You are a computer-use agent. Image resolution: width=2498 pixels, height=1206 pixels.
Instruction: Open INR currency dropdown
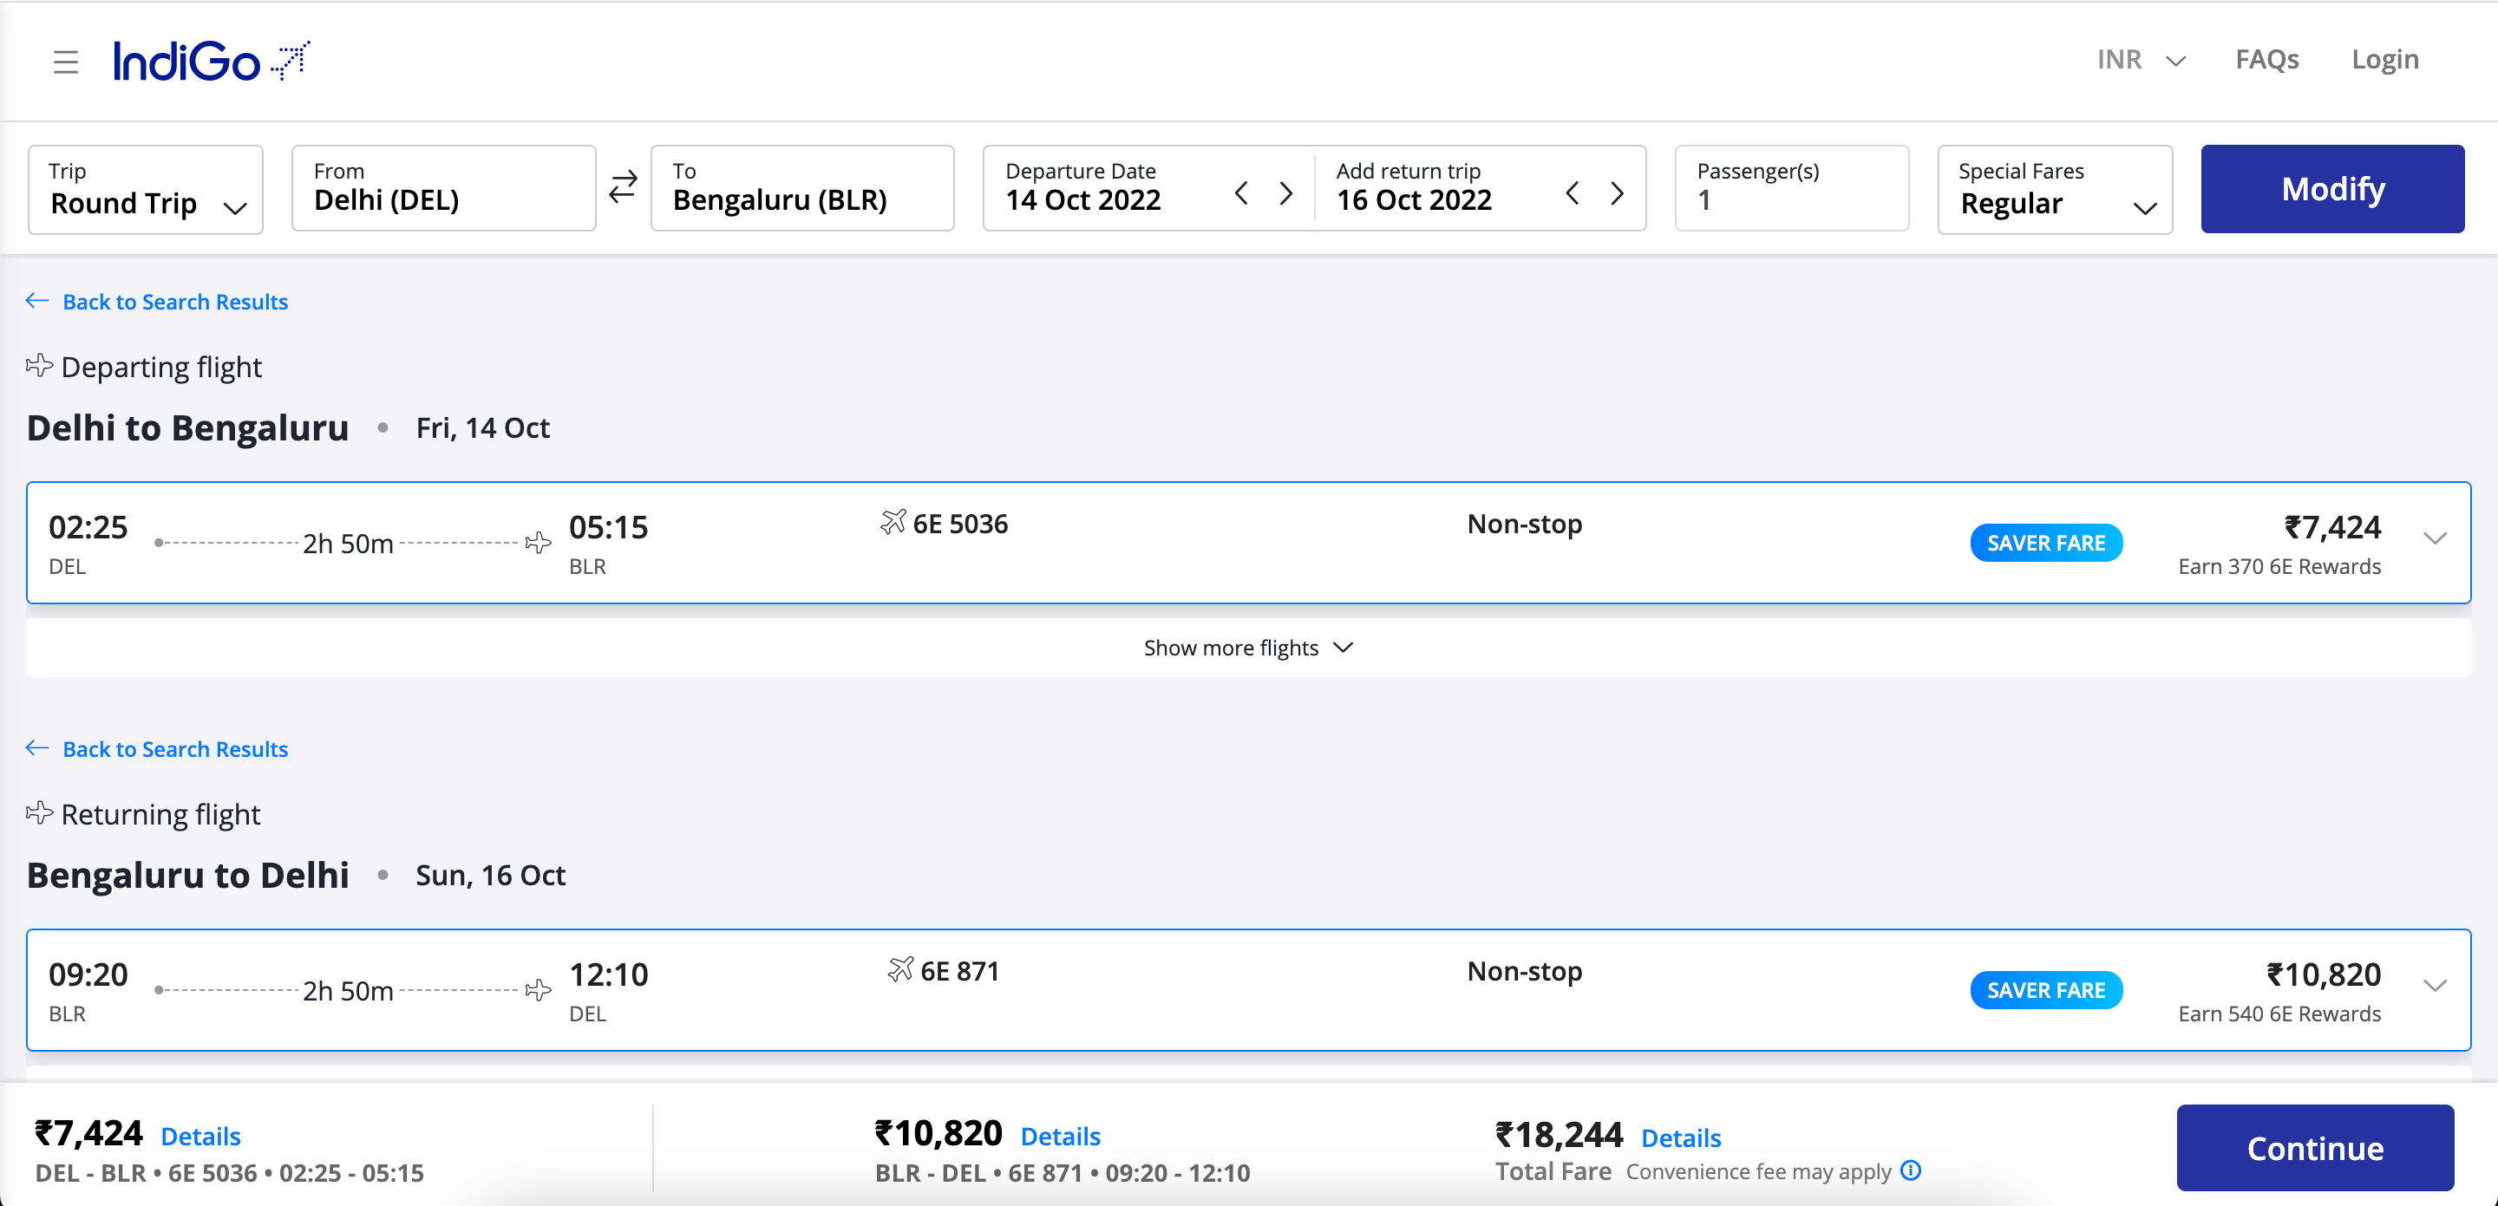[x=2140, y=60]
